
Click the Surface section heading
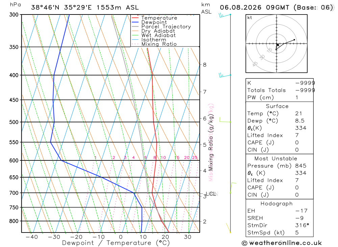pos(277,106)
